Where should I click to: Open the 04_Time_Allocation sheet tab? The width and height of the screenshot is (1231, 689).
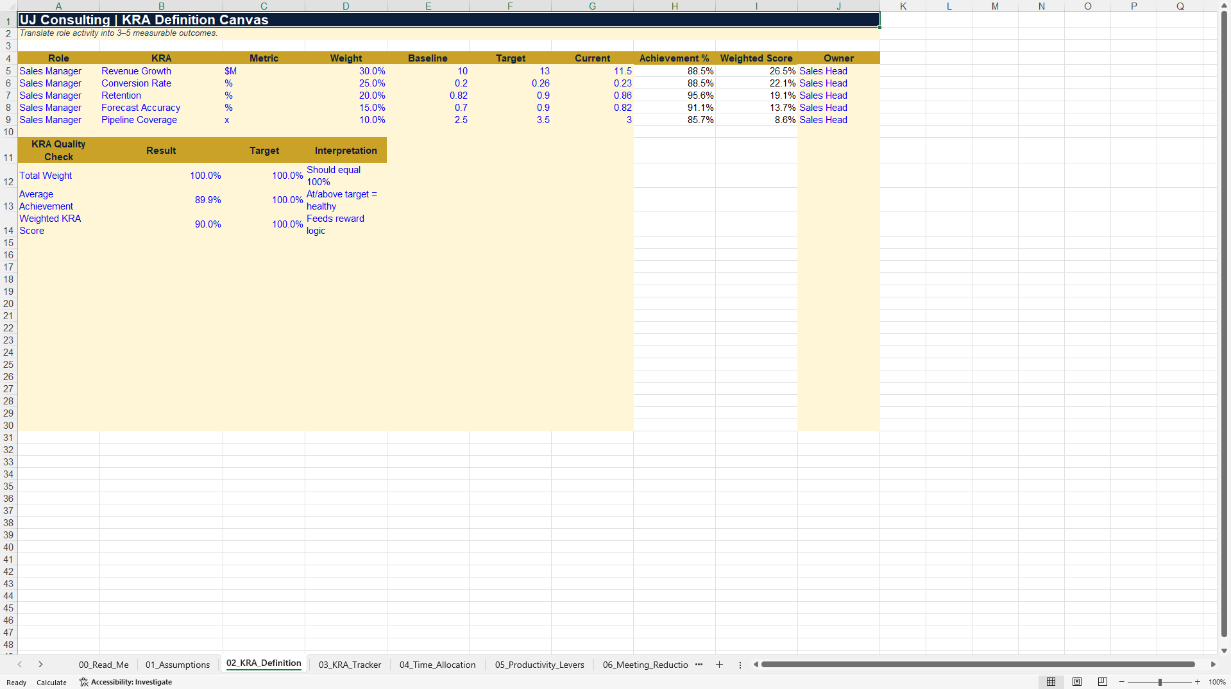pyautogui.click(x=437, y=665)
